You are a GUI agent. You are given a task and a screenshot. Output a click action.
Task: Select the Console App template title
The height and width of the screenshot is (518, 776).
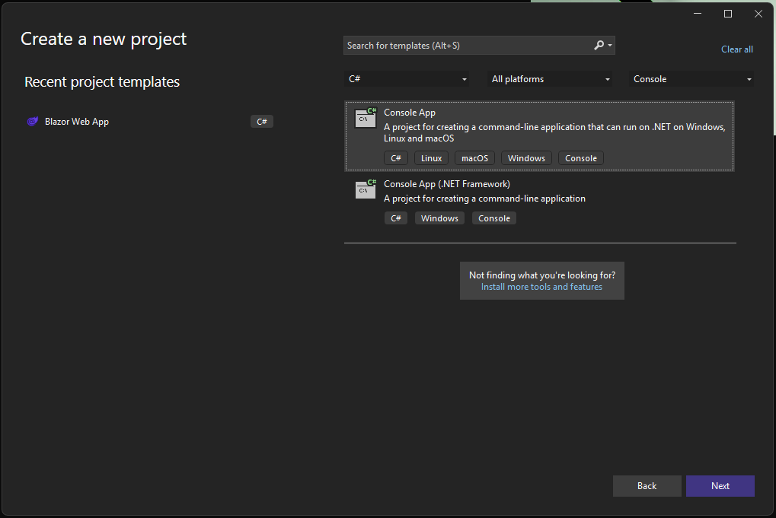coord(410,113)
